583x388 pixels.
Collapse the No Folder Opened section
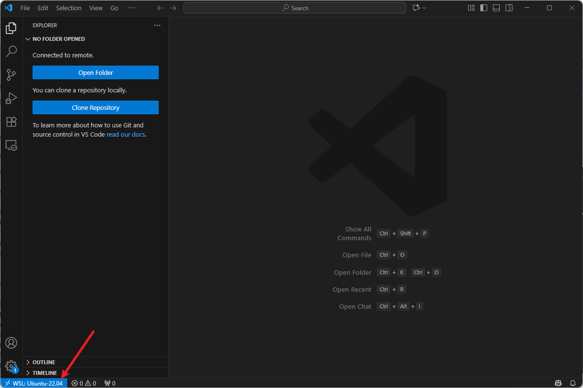[x=95, y=38]
